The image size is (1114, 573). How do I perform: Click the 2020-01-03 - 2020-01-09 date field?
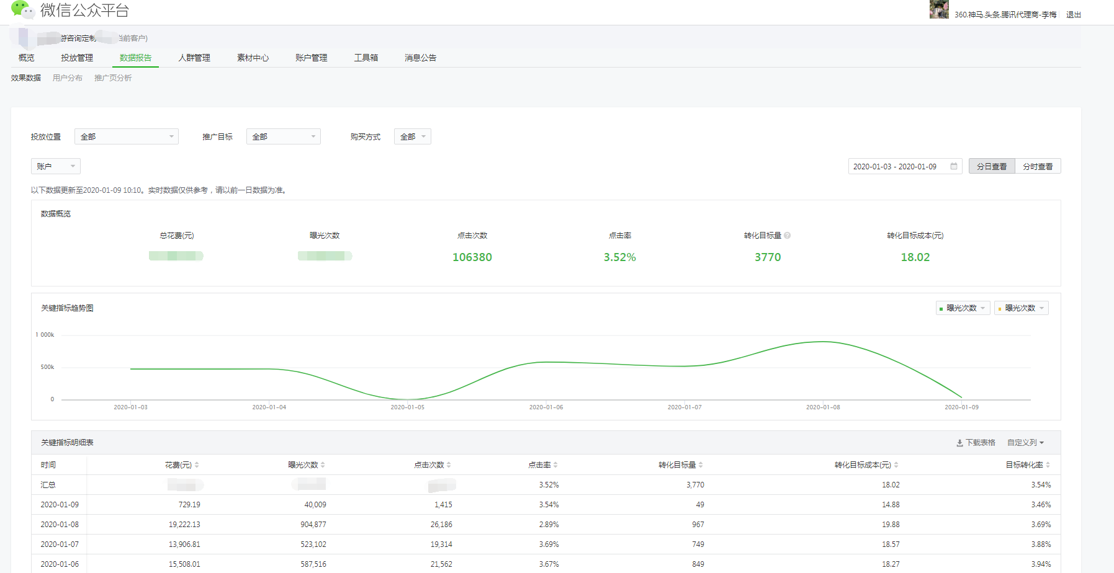pyautogui.click(x=895, y=166)
